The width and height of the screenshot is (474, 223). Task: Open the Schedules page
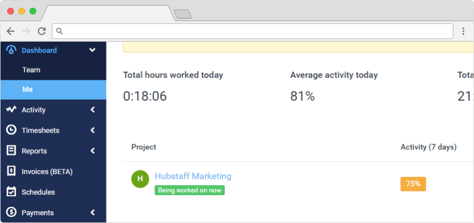[x=53, y=192]
